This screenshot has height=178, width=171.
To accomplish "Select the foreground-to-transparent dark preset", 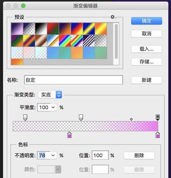I will 29,29.
